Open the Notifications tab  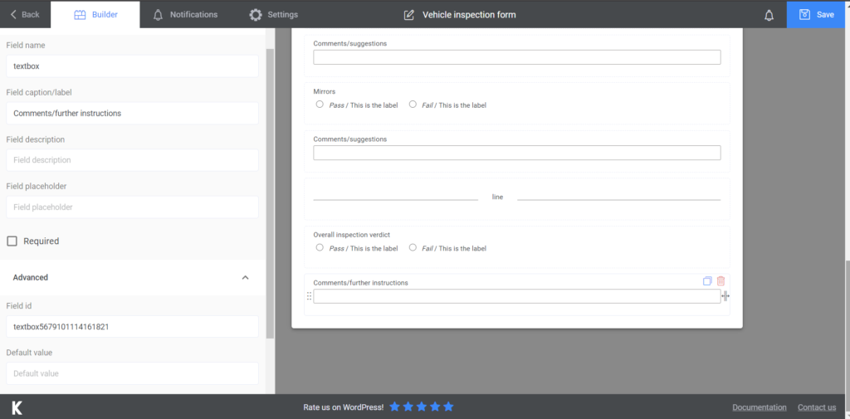(185, 15)
